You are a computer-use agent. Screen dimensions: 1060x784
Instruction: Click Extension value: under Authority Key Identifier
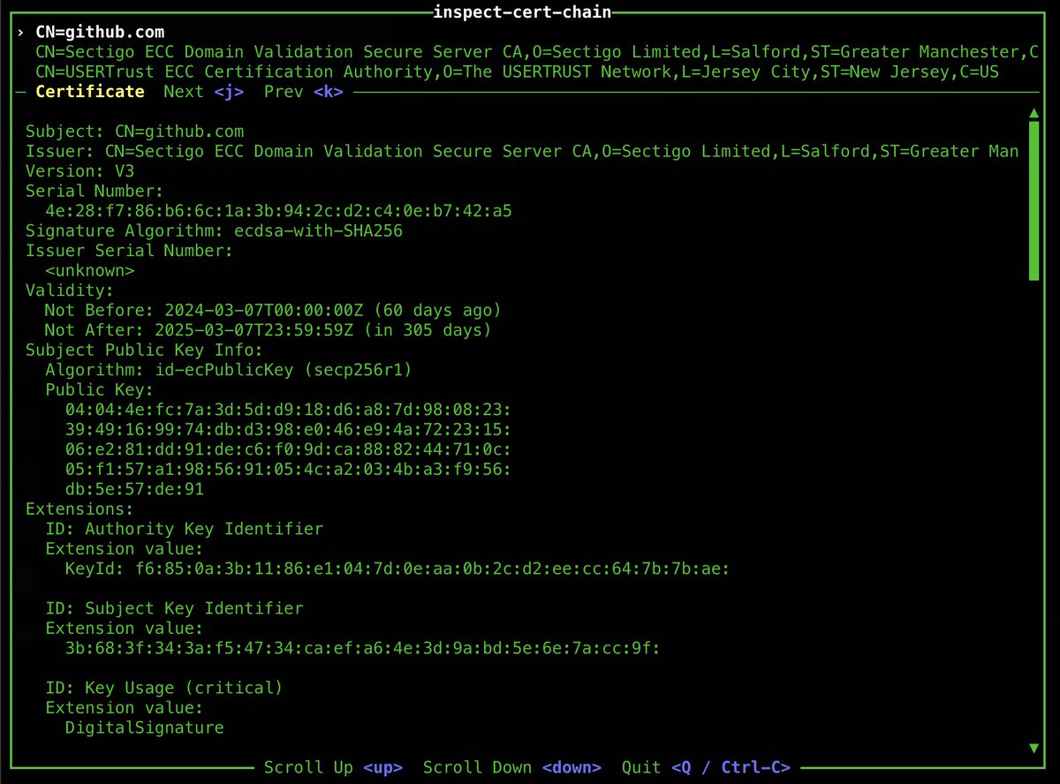tap(125, 548)
